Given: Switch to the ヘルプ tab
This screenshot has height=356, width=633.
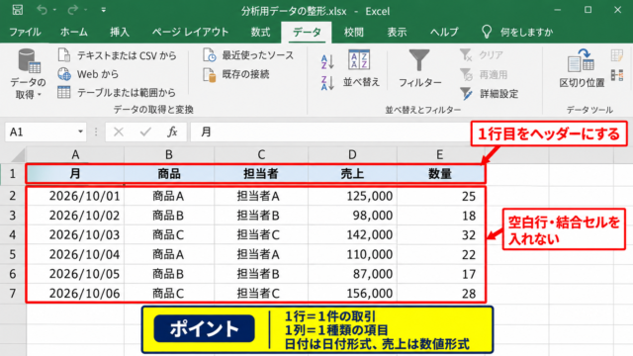Looking at the screenshot, I should [444, 32].
